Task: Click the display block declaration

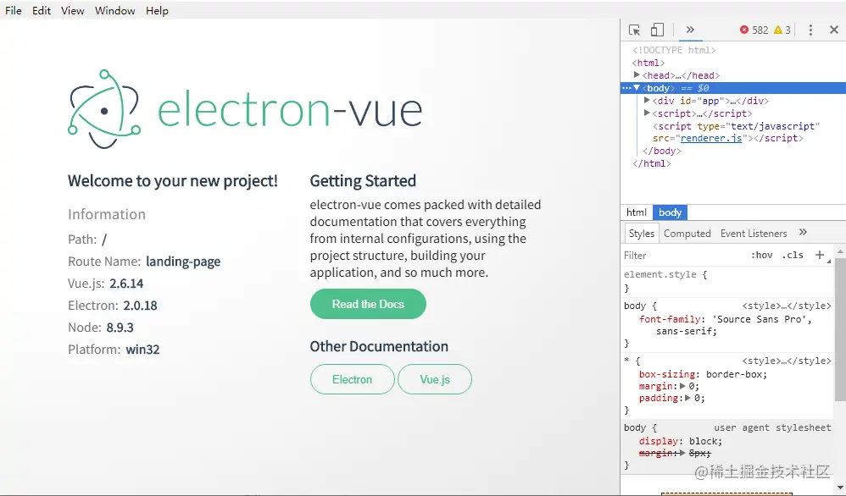Action: 681,441
